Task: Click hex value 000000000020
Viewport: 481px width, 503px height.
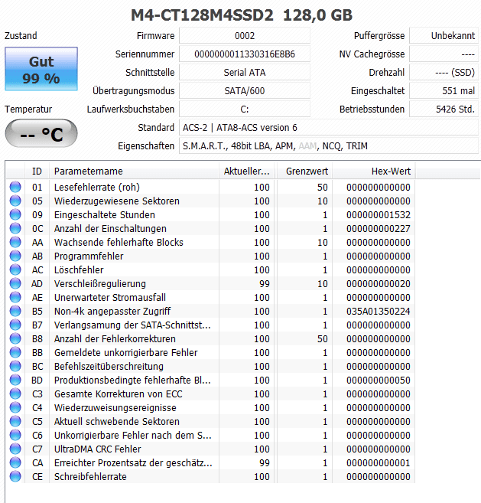Action: click(x=378, y=283)
